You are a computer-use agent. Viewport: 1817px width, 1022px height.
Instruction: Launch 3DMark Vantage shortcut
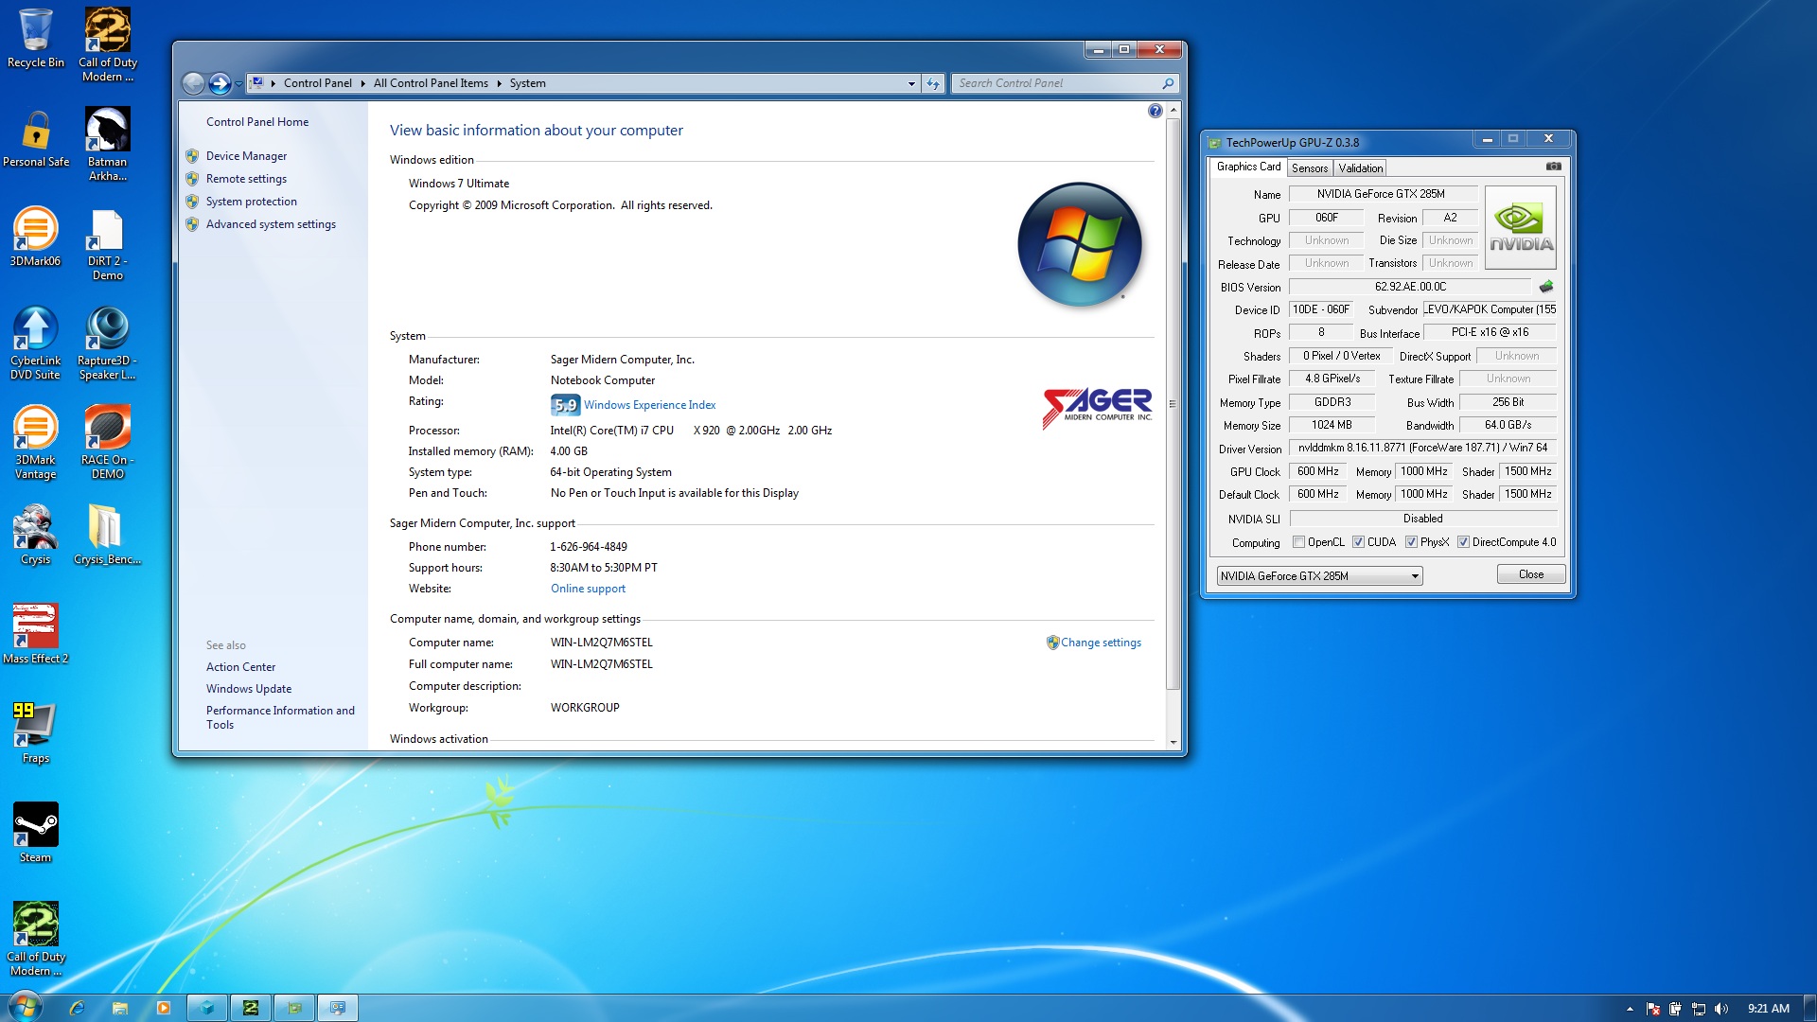pos(36,443)
